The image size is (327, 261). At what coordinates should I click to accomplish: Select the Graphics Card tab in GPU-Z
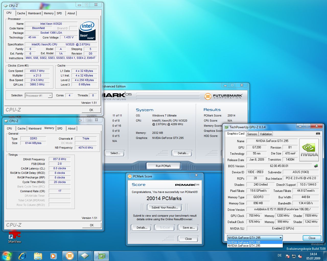[236, 134]
